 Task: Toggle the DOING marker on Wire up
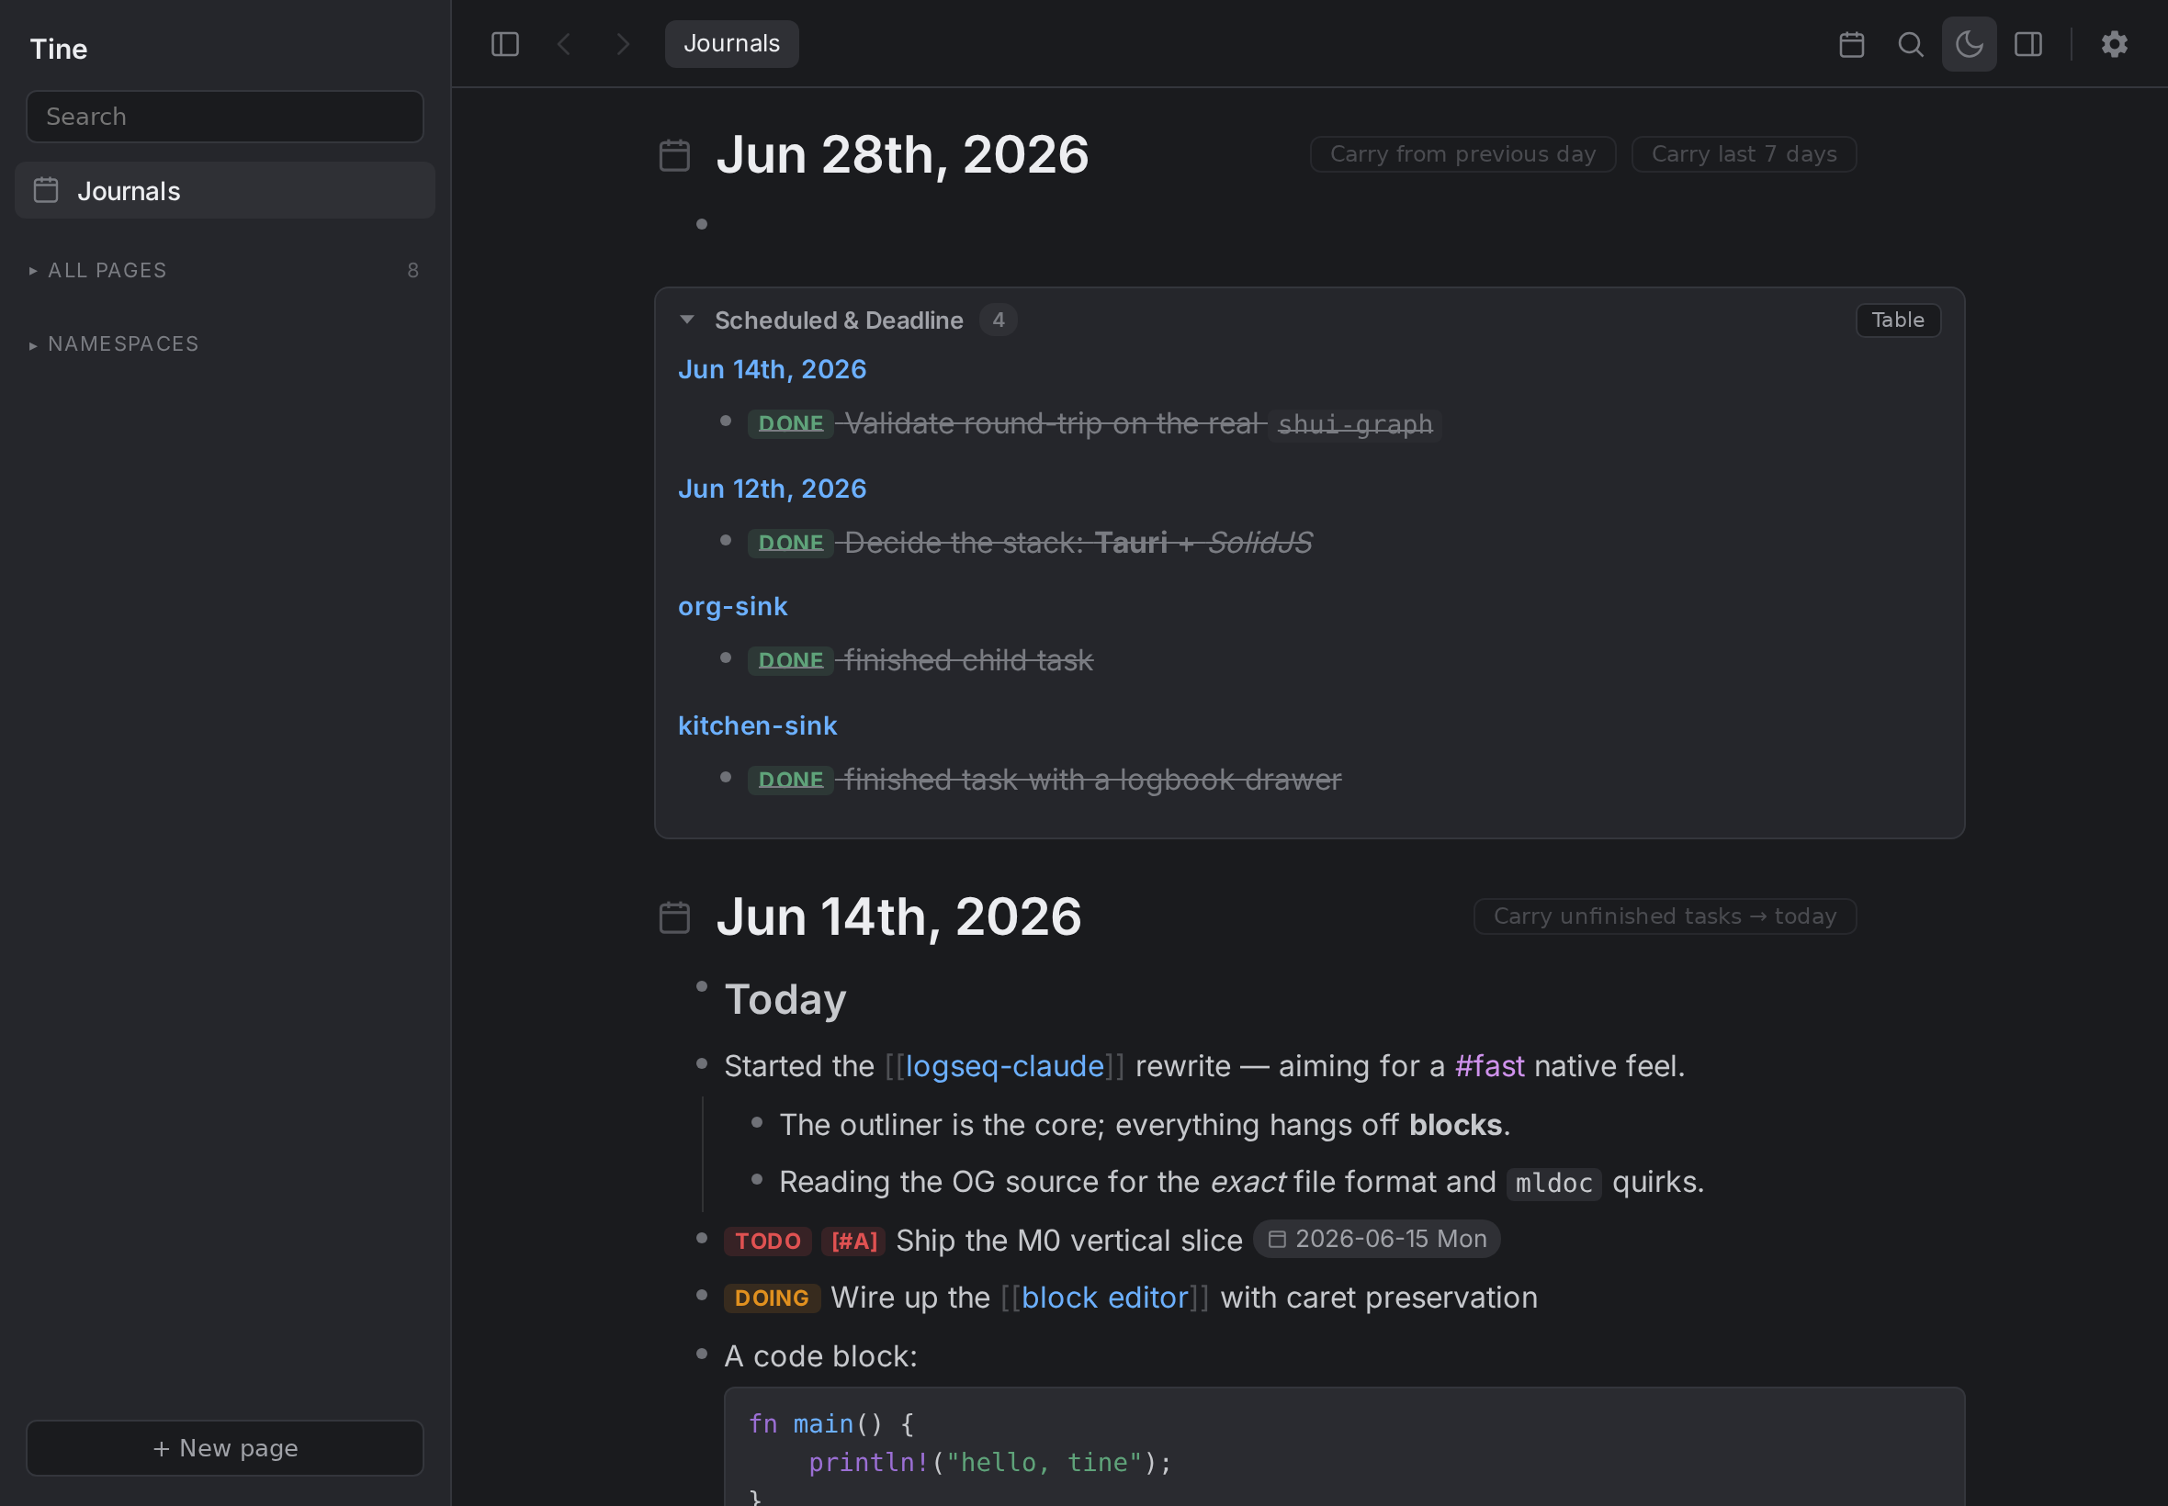click(771, 1298)
